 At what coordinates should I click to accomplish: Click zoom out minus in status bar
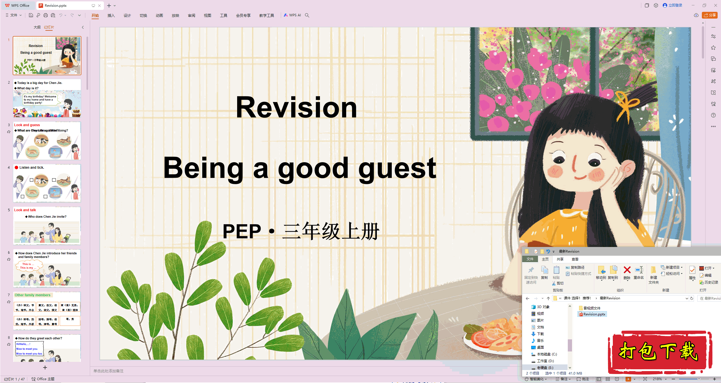673,379
